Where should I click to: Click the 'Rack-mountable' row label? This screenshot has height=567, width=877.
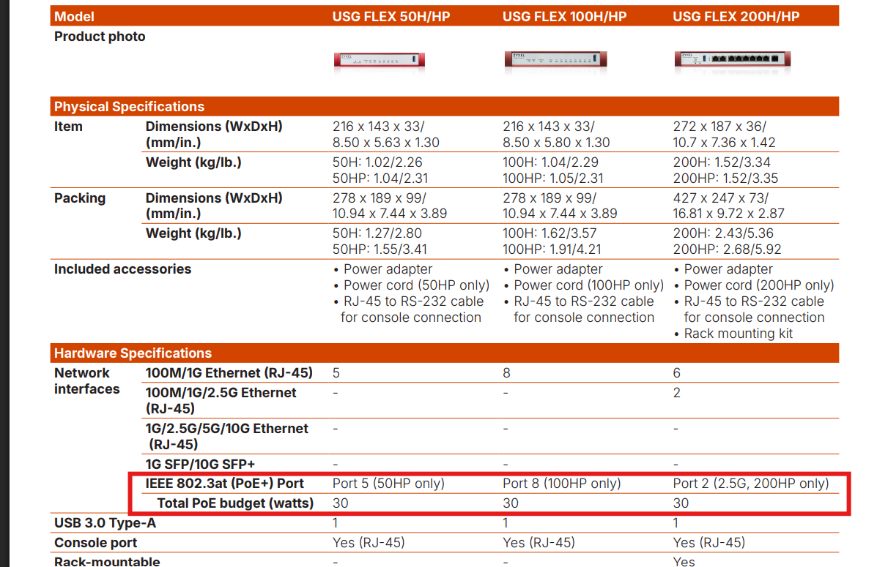tap(107, 561)
